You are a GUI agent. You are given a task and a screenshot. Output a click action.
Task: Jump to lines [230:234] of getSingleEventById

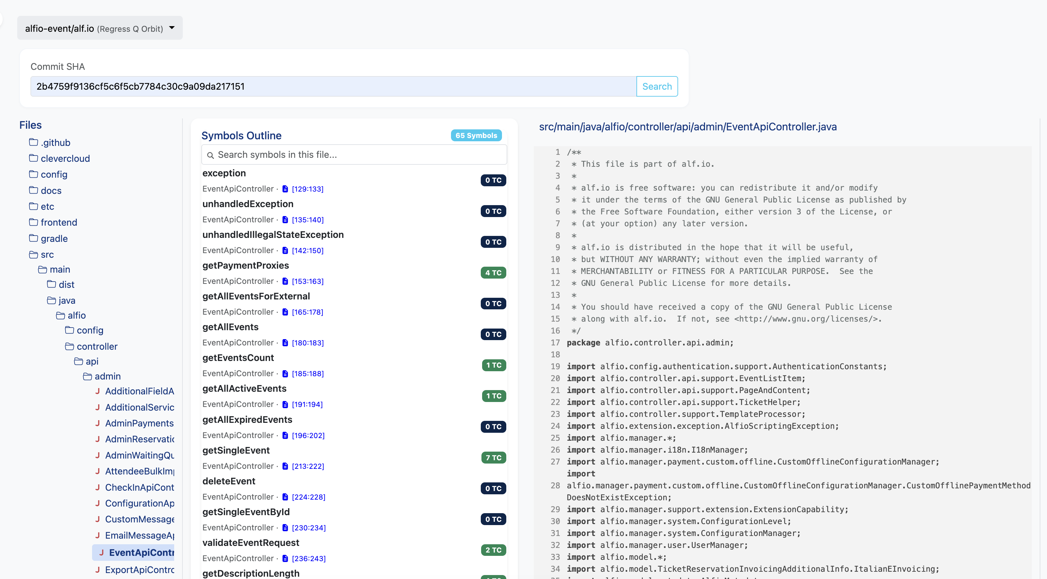309,528
